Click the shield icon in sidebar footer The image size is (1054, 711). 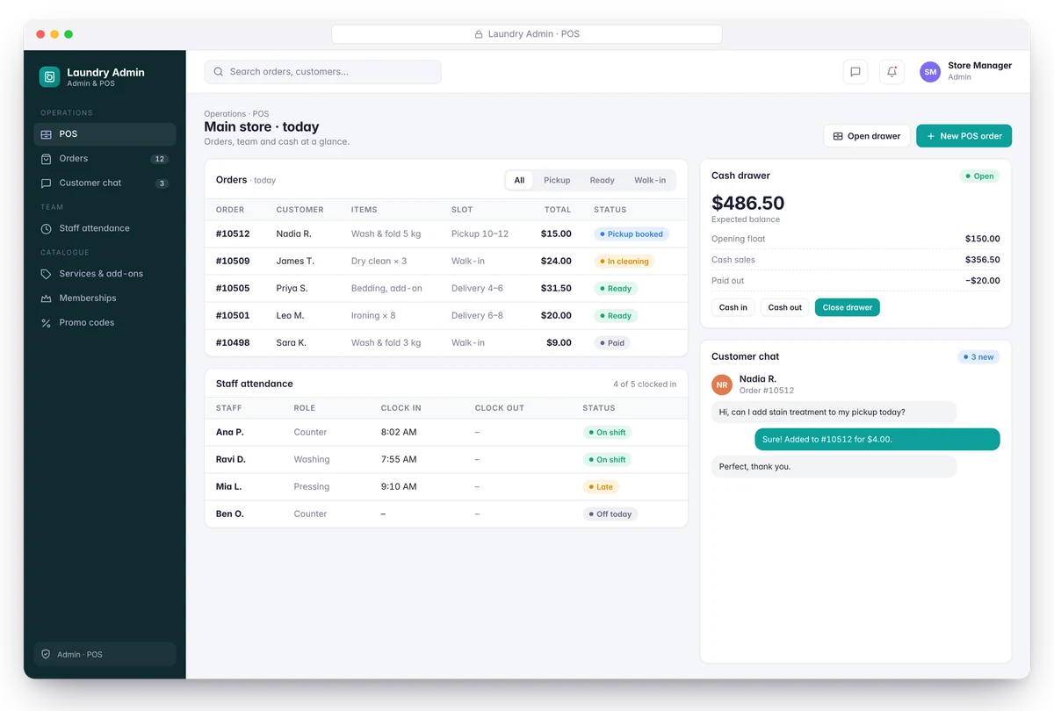coord(47,654)
